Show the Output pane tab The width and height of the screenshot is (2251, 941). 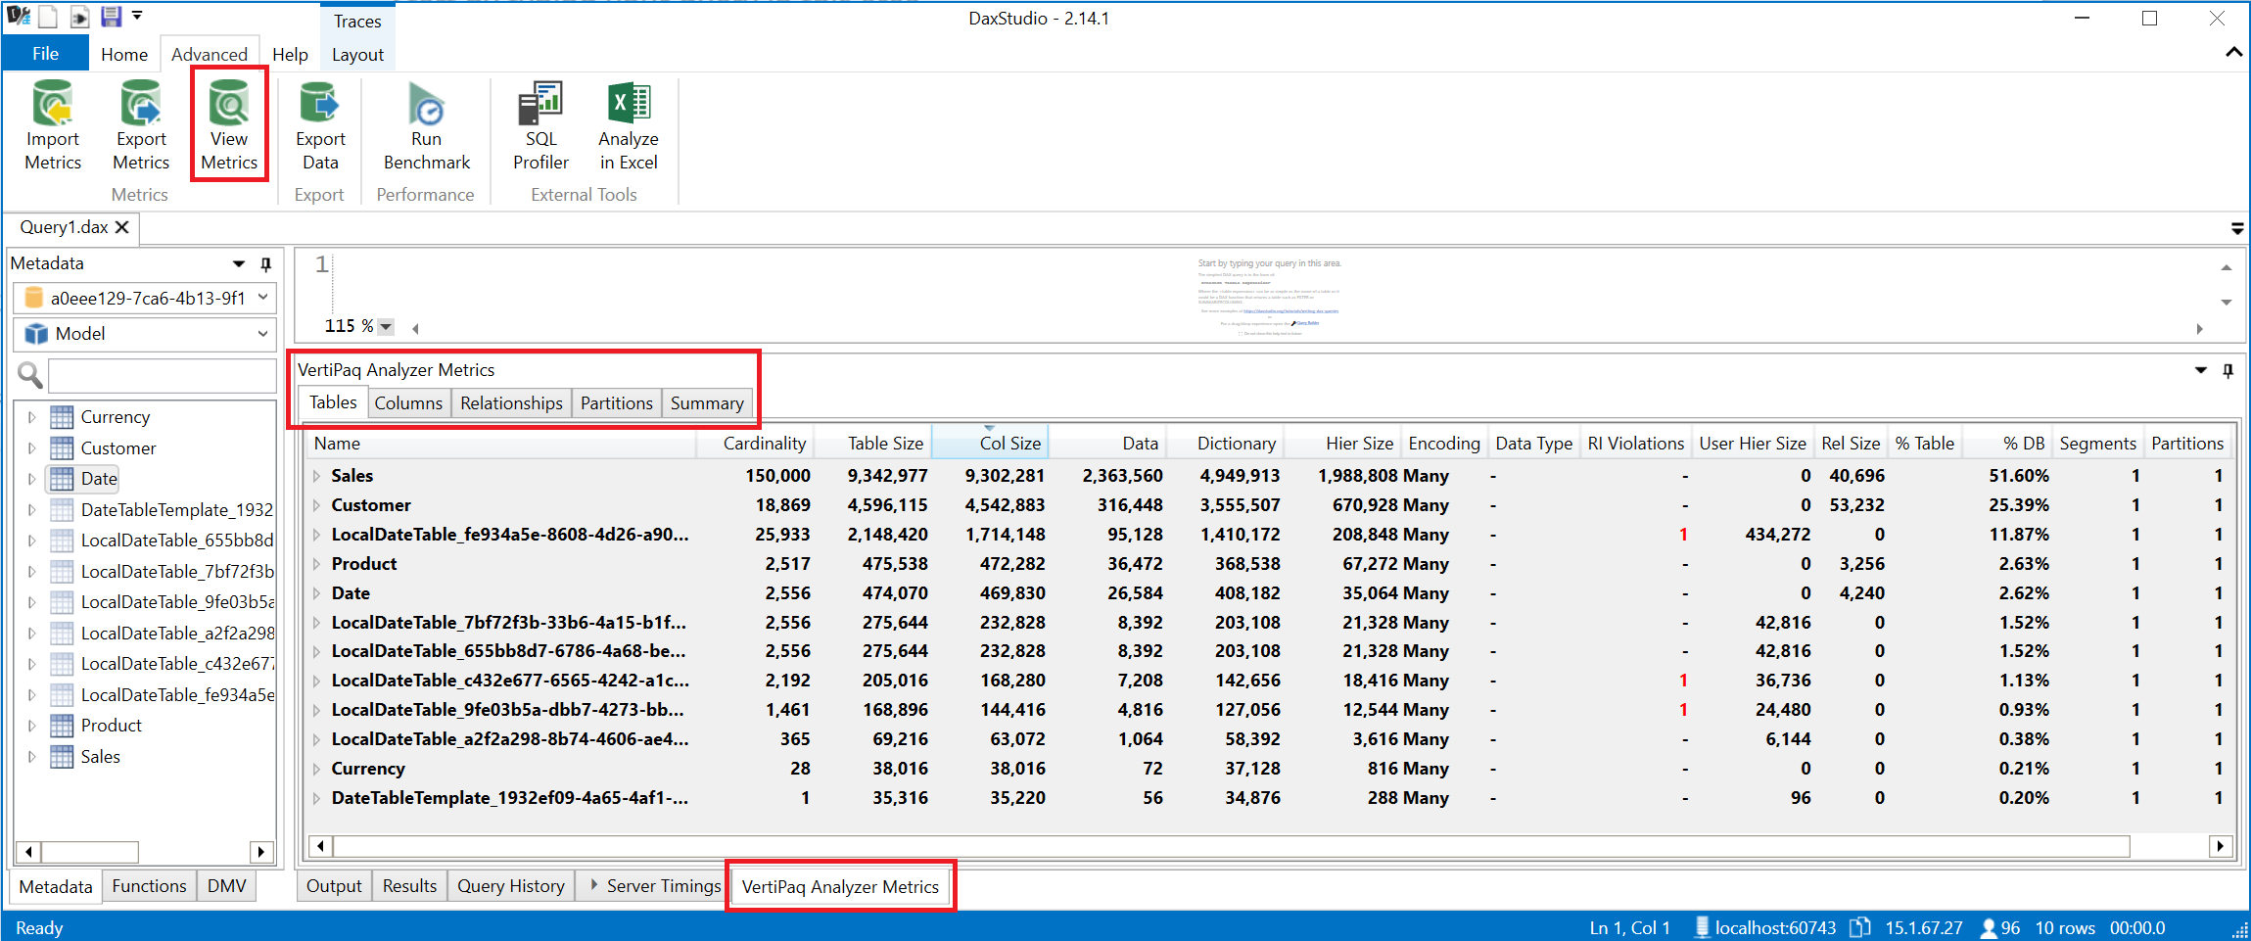pyautogui.click(x=334, y=886)
